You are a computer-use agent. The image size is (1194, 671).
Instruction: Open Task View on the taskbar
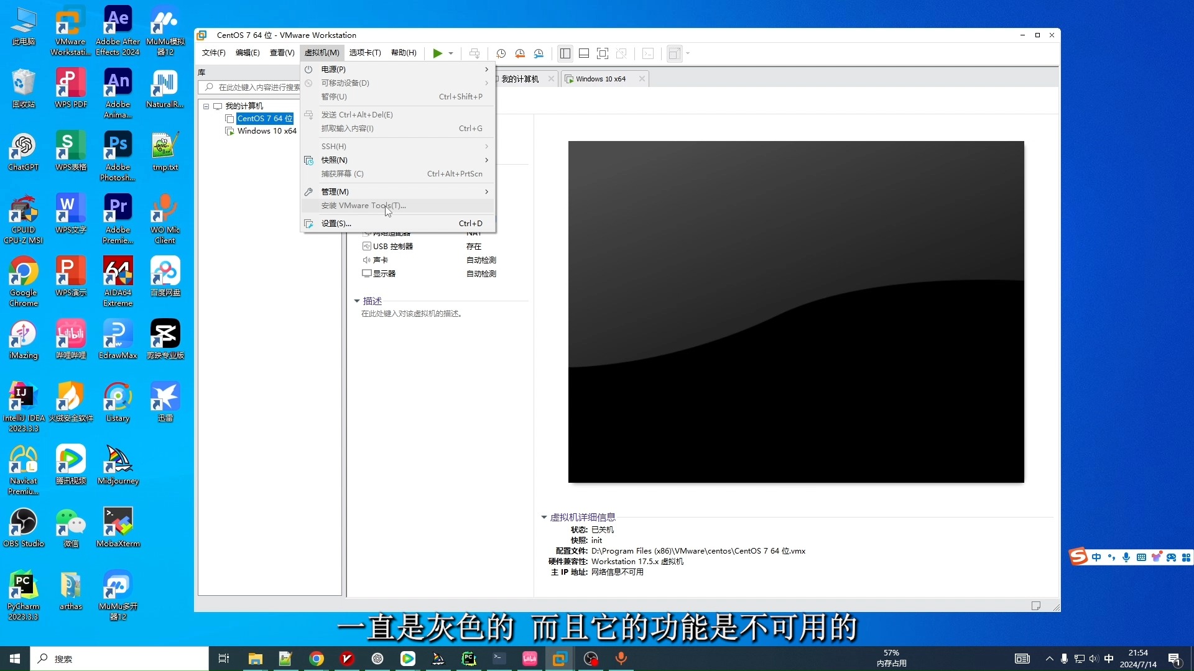(224, 659)
